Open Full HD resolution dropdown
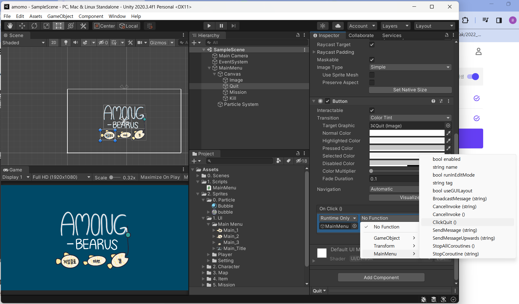Viewport: 519px width, 304px height. (61, 177)
